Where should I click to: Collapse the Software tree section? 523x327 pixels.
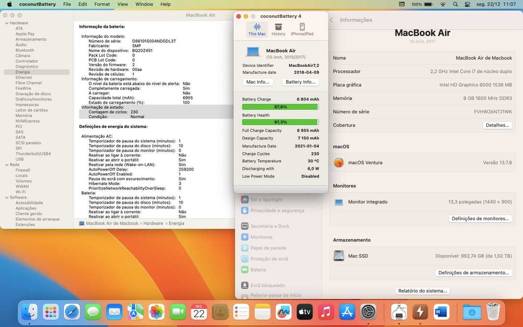[x=7, y=198]
